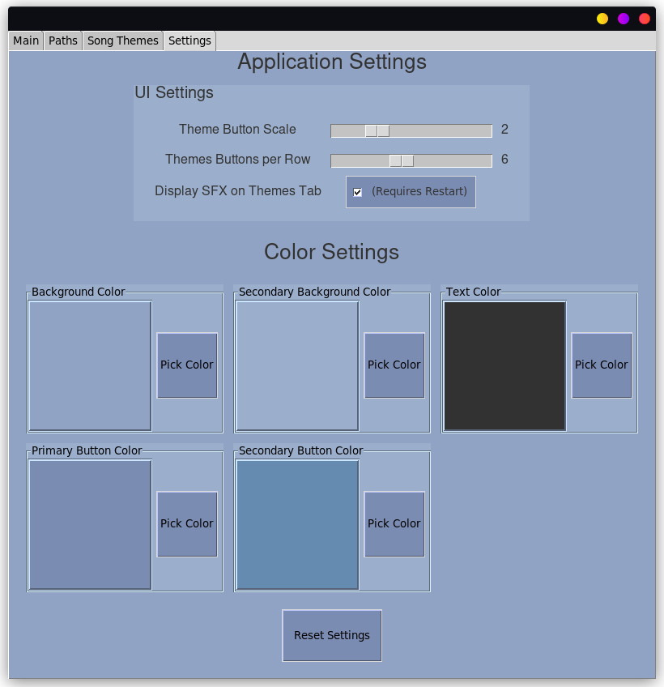The image size is (664, 687).
Task: Pick Color for Secondary Button Color
Action: pos(394,524)
